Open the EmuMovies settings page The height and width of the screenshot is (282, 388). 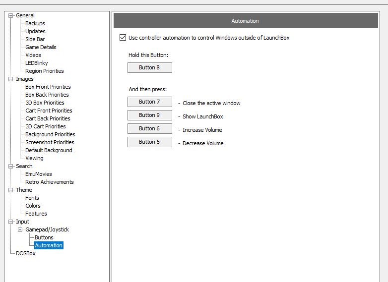pyautogui.click(x=38, y=174)
